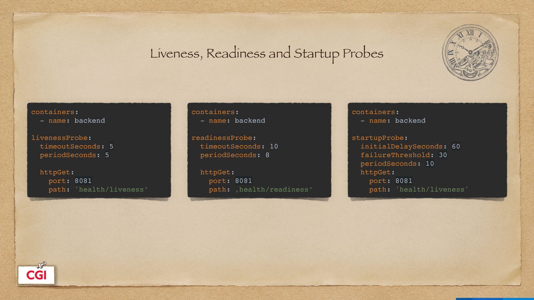The height and width of the screenshot is (300, 534).
Task: Click port 8081 in the liveness block
Action: pos(83,181)
